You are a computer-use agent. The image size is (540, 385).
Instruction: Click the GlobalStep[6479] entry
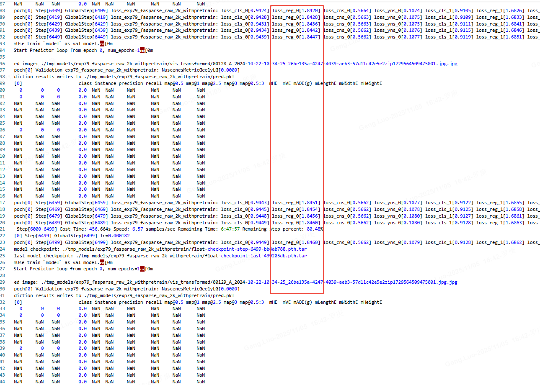86,216
